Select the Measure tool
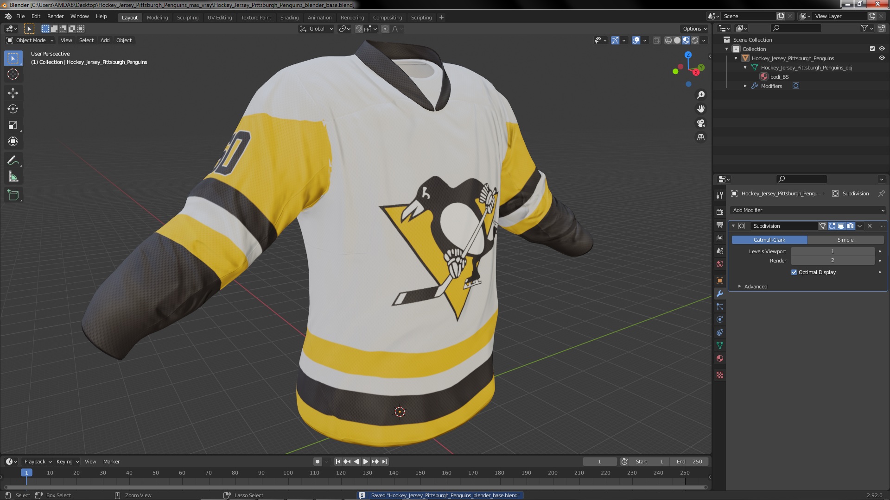 tap(13, 177)
